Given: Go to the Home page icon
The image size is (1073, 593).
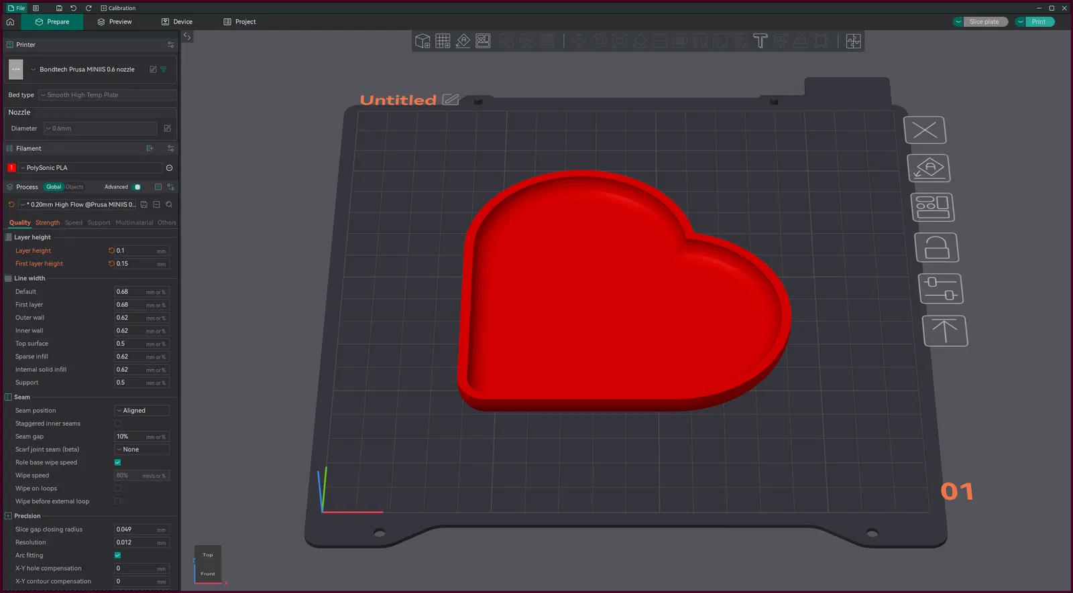Looking at the screenshot, I should pyautogui.click(x=10, y=22).
